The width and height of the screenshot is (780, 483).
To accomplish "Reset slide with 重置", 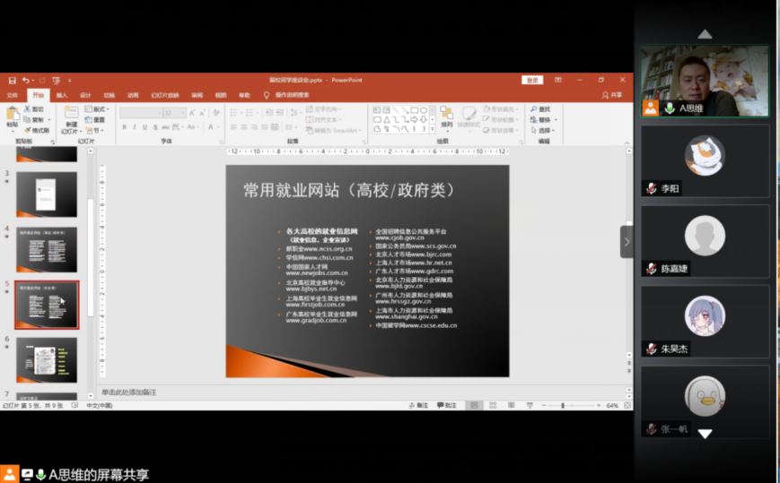I will [x=95, y=120].
